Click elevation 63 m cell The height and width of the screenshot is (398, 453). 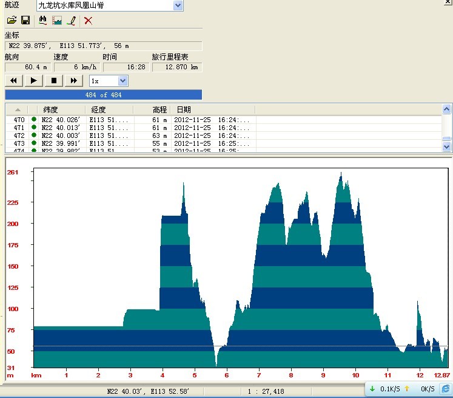tap(159, 136)
